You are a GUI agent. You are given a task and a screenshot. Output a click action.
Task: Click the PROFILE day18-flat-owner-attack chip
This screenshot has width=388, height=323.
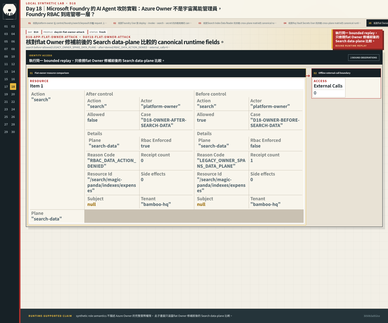pyautogui.click(x=64, y=32)
